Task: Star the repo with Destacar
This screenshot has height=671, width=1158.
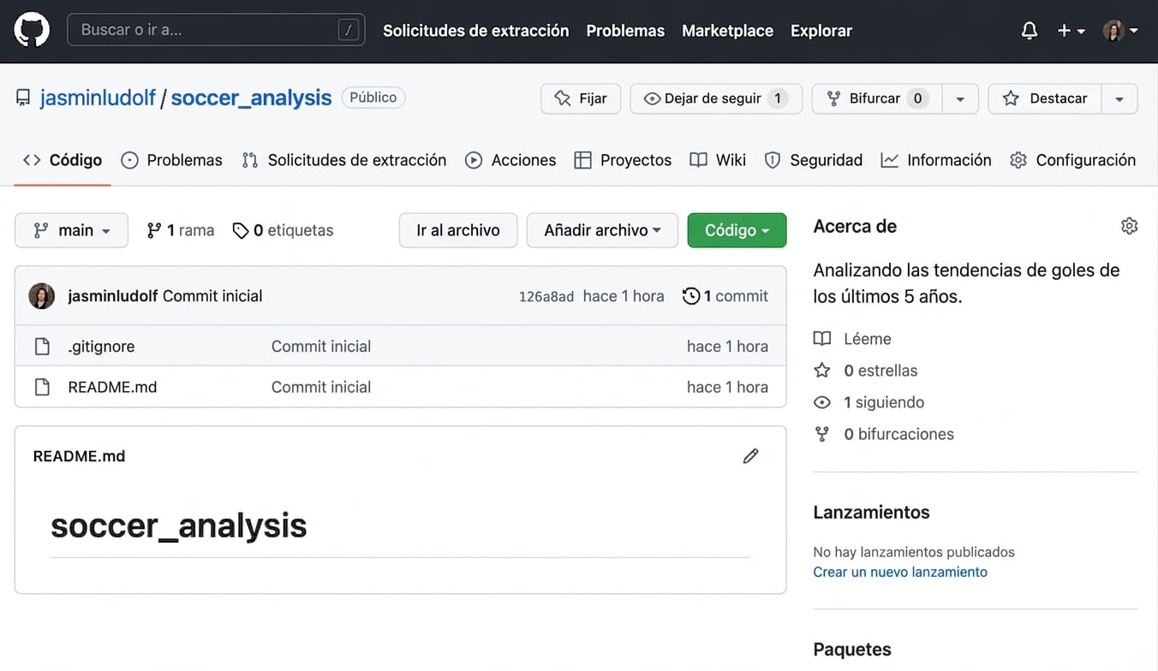Action: tap(1045, 98)
